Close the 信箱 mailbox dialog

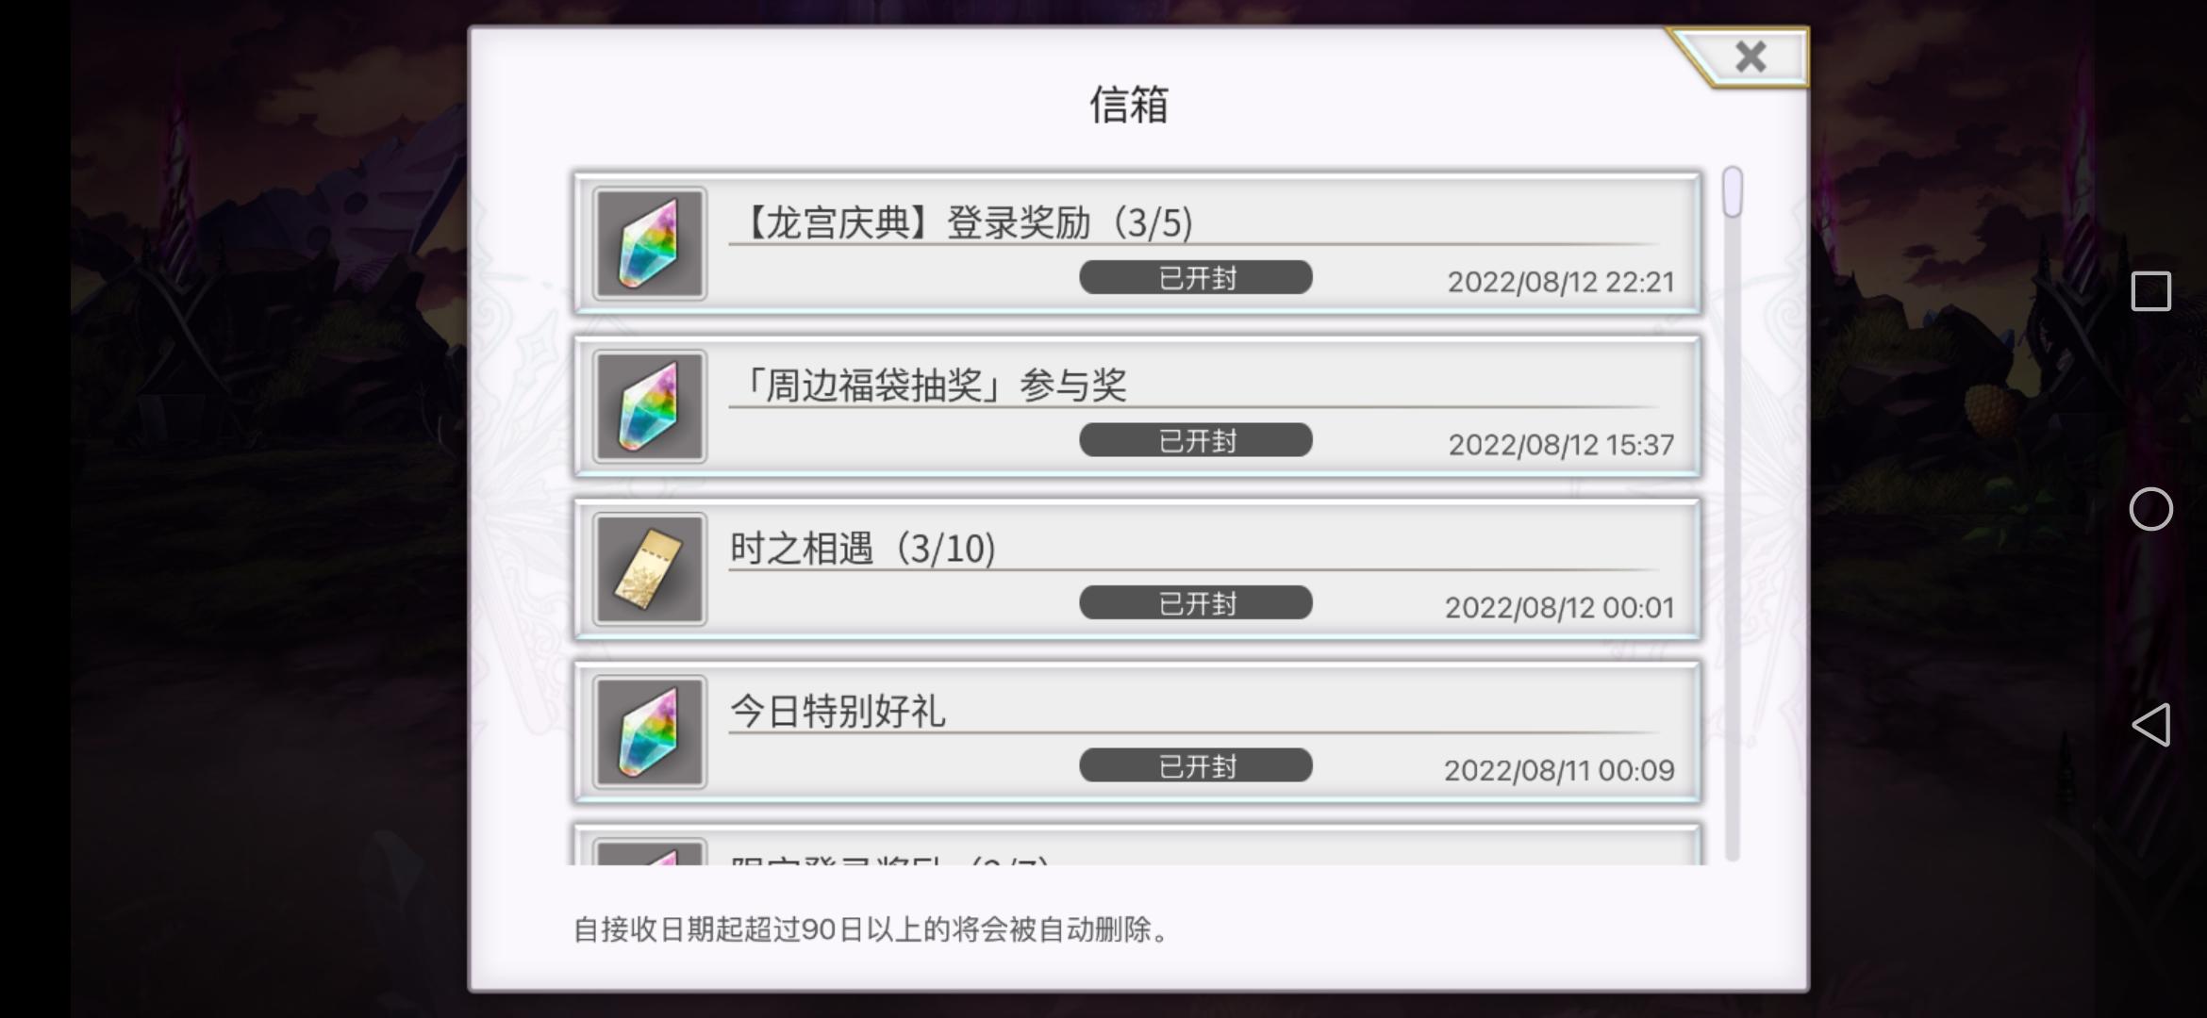(1750, 57)
